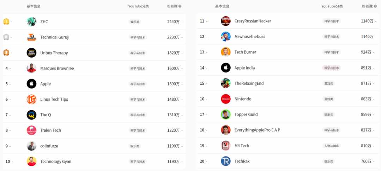Click the help icon beside left 粉丝数 header
This screenshot has height=171, width=381.
180,6
